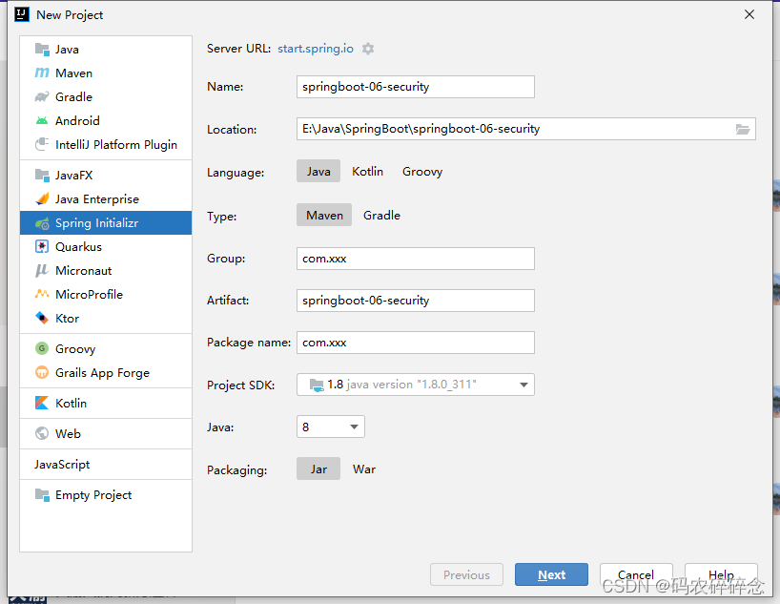Viewport: 780px width, 604px height.
Task: Choose Gradle as project type
Action: point(381,215)
